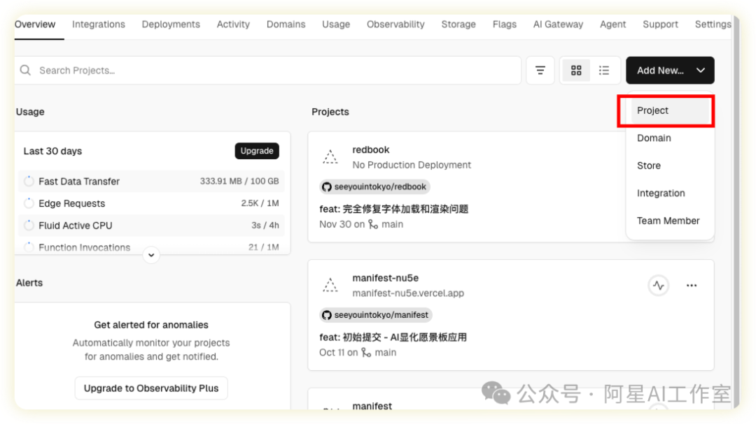
Task: Switch to list view
Action: [604, 71]
